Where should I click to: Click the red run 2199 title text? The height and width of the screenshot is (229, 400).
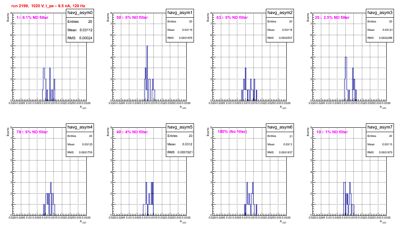point(48,6)
